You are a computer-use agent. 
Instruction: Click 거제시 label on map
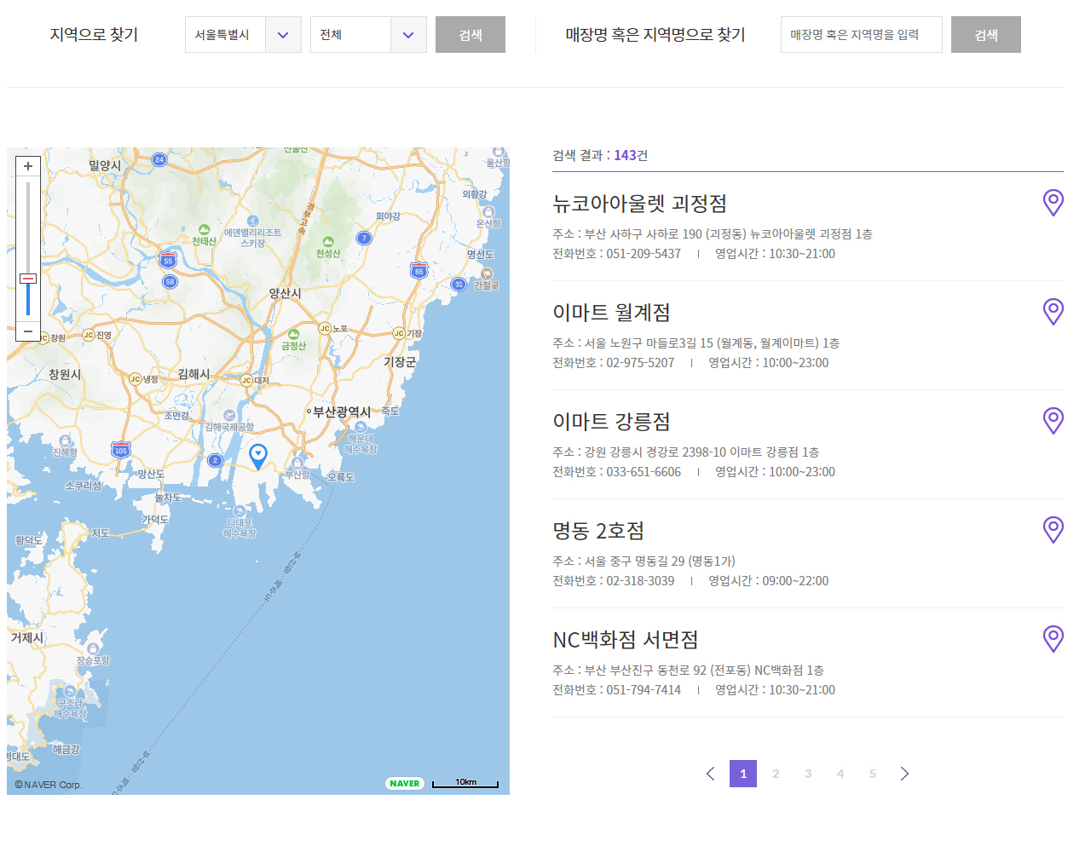[x=27, y=637]
